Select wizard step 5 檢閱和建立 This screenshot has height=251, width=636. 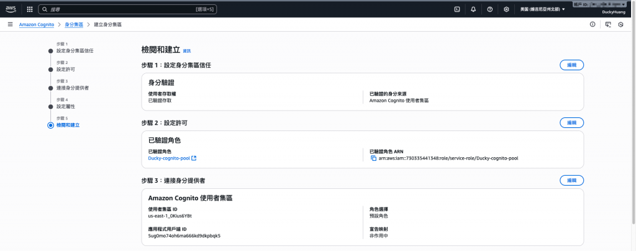[x=68, y=125]
